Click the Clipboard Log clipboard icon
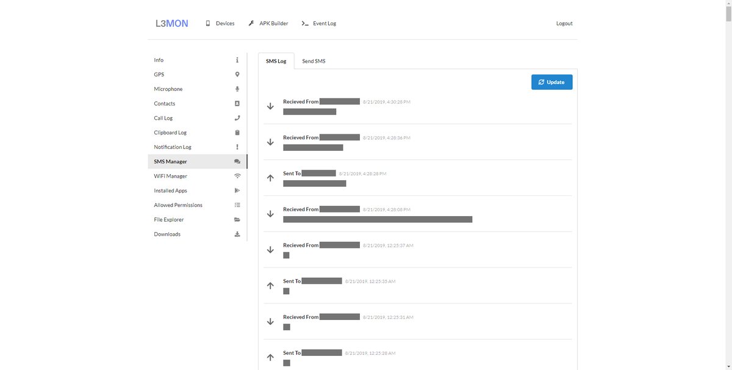 point(237,132)
